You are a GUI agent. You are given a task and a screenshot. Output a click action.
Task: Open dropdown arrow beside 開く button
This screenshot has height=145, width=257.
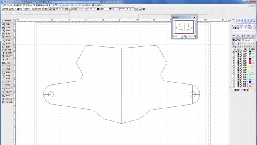(x=15, y=9)
